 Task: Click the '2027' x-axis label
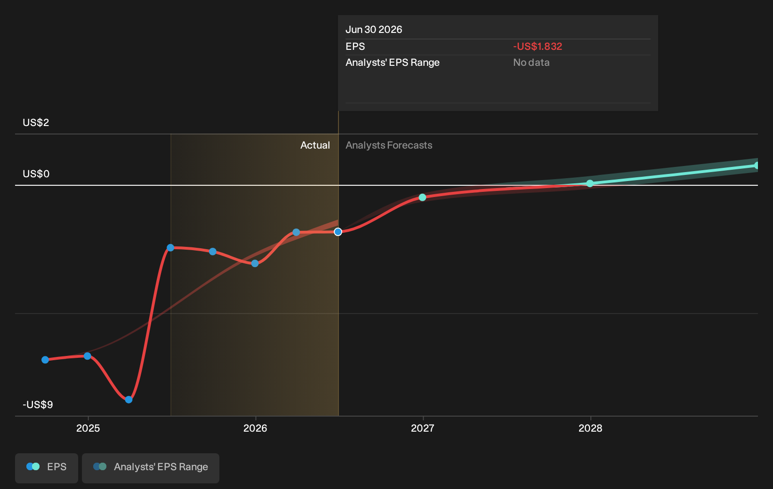point(423,428)
